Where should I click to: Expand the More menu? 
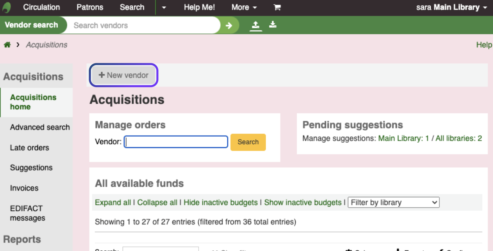244,7
